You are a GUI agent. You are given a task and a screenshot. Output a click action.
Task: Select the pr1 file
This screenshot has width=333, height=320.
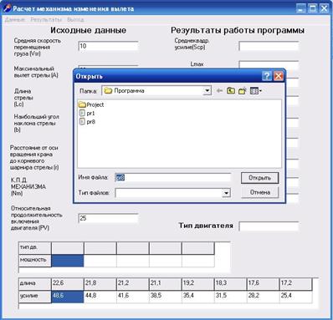(87, 113)
